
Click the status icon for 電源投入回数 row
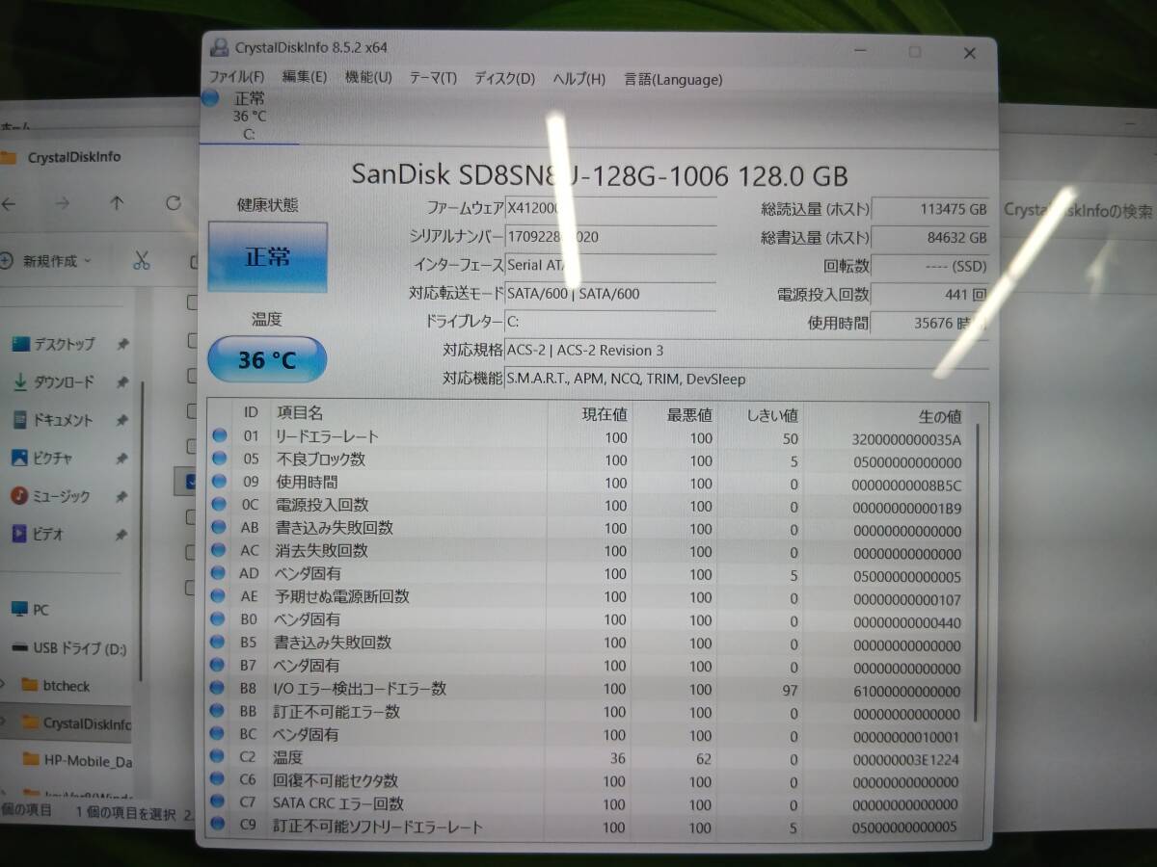(218, 505)
